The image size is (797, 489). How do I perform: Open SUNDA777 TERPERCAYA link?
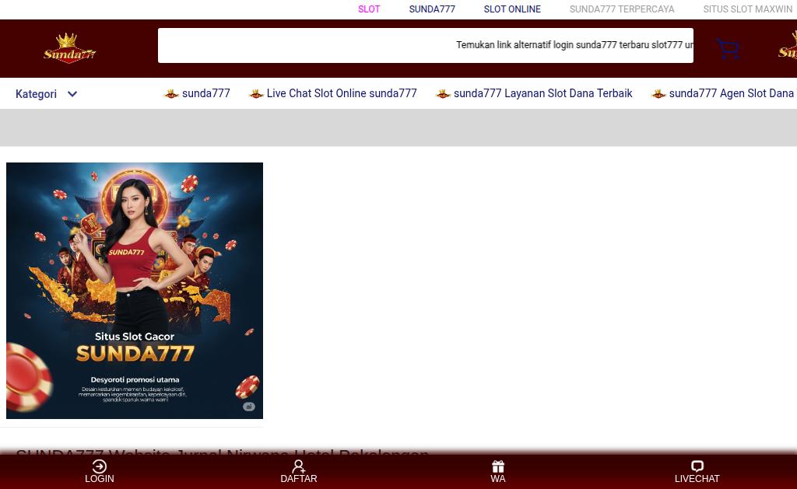[622, 9]
